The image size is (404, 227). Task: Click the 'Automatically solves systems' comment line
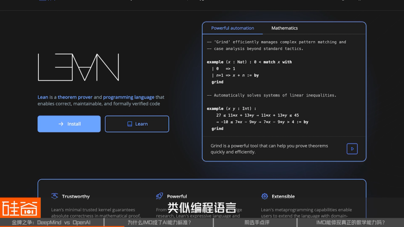[x=272, y=95]
